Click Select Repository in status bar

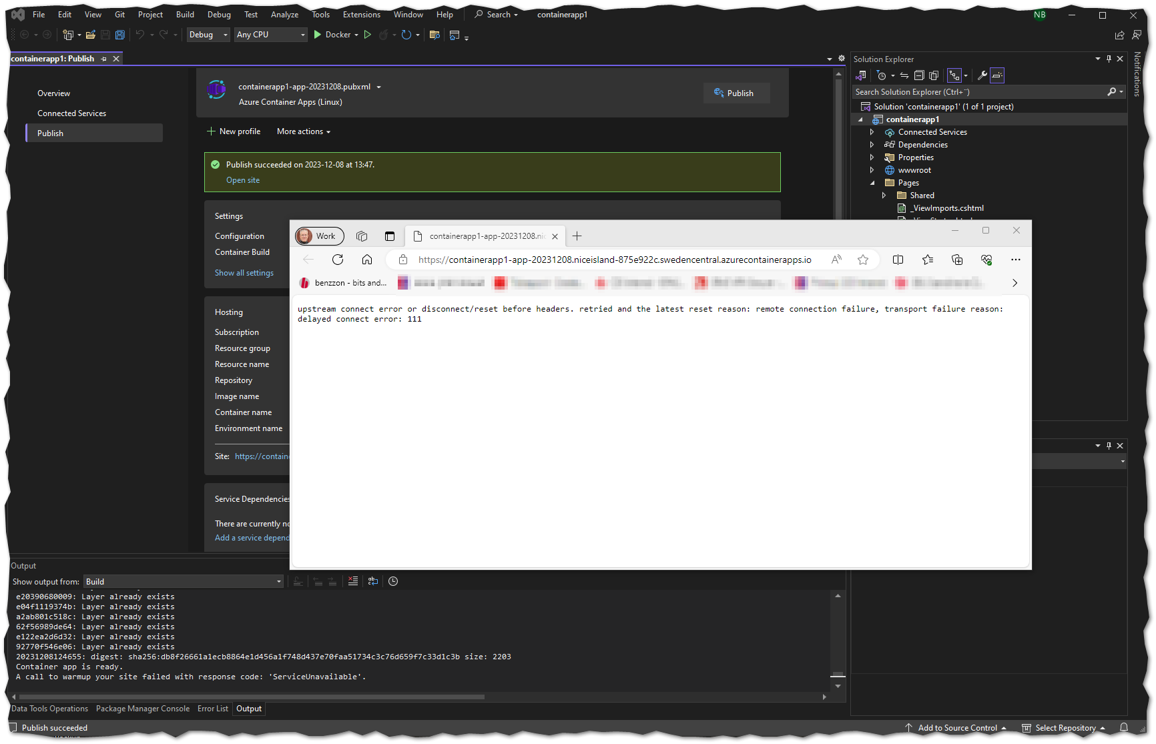[x=1064, y=728]
